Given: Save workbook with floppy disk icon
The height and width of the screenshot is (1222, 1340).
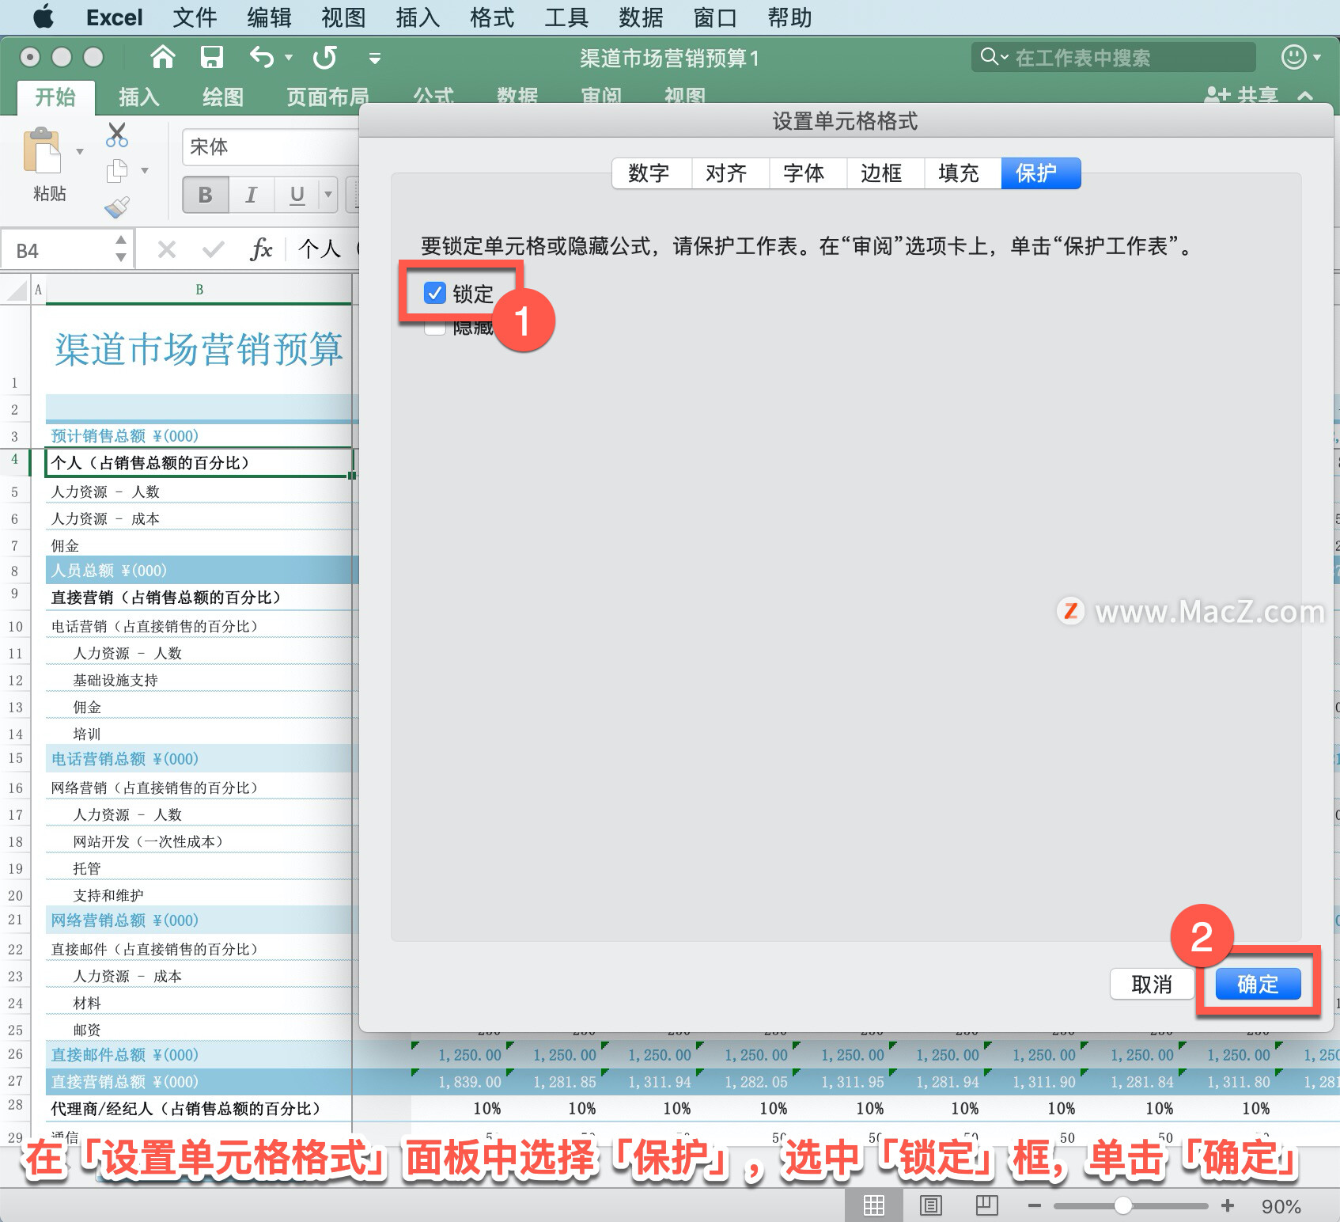Looking at the screenshot, I should (x=211, y=57).
